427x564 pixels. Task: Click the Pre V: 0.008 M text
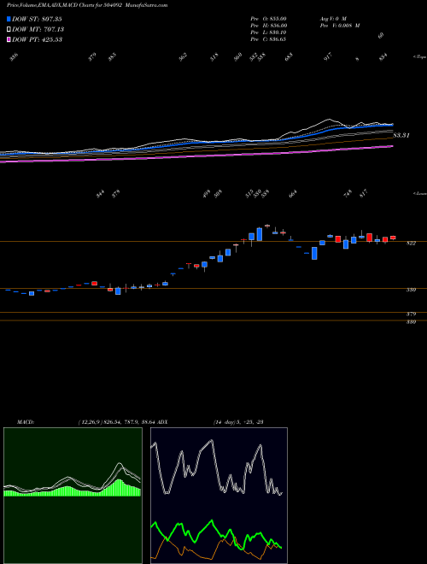click(340, 26)
